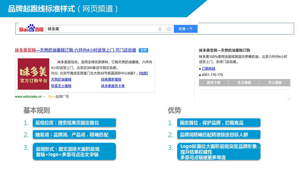Click the 触发词：品牌词、产品词，精确匹配 box
The width and height of the screenshot is (302, 169).
(74, 135)
